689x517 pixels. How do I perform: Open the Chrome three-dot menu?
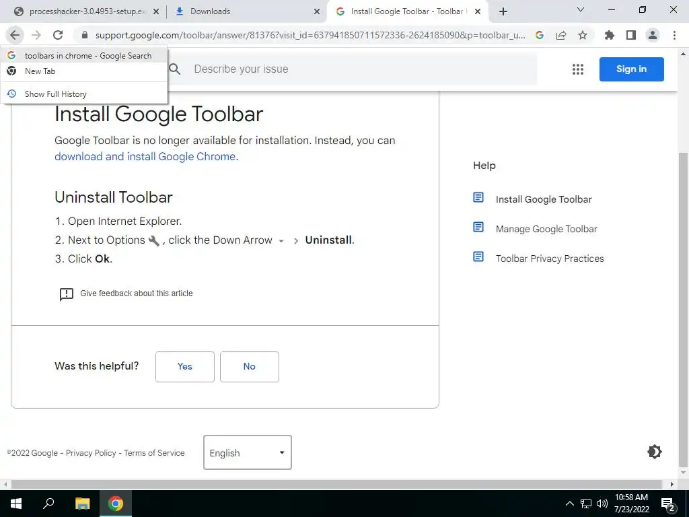pyautogui.click(x=674, y=35)
